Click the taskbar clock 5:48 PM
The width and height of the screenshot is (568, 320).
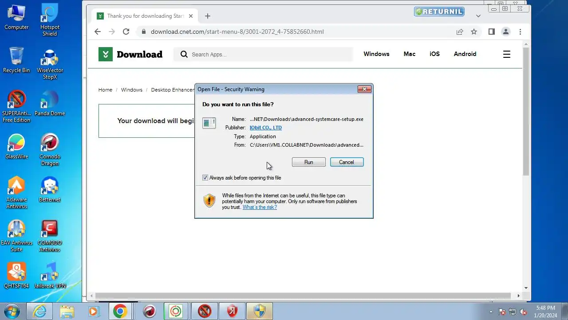click(545, 312)
